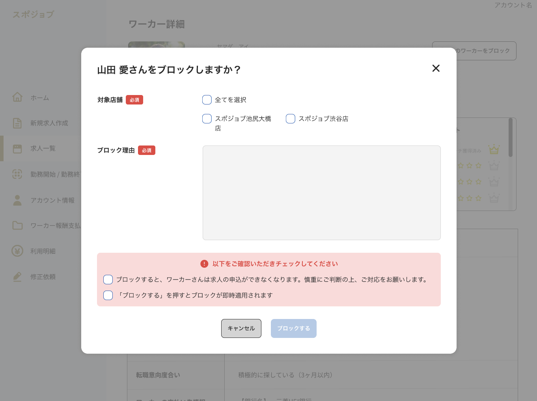The image size is (537, 401).
Task: Select スポジョブ池尻大橋店 as target store
Action: [207, 118]
